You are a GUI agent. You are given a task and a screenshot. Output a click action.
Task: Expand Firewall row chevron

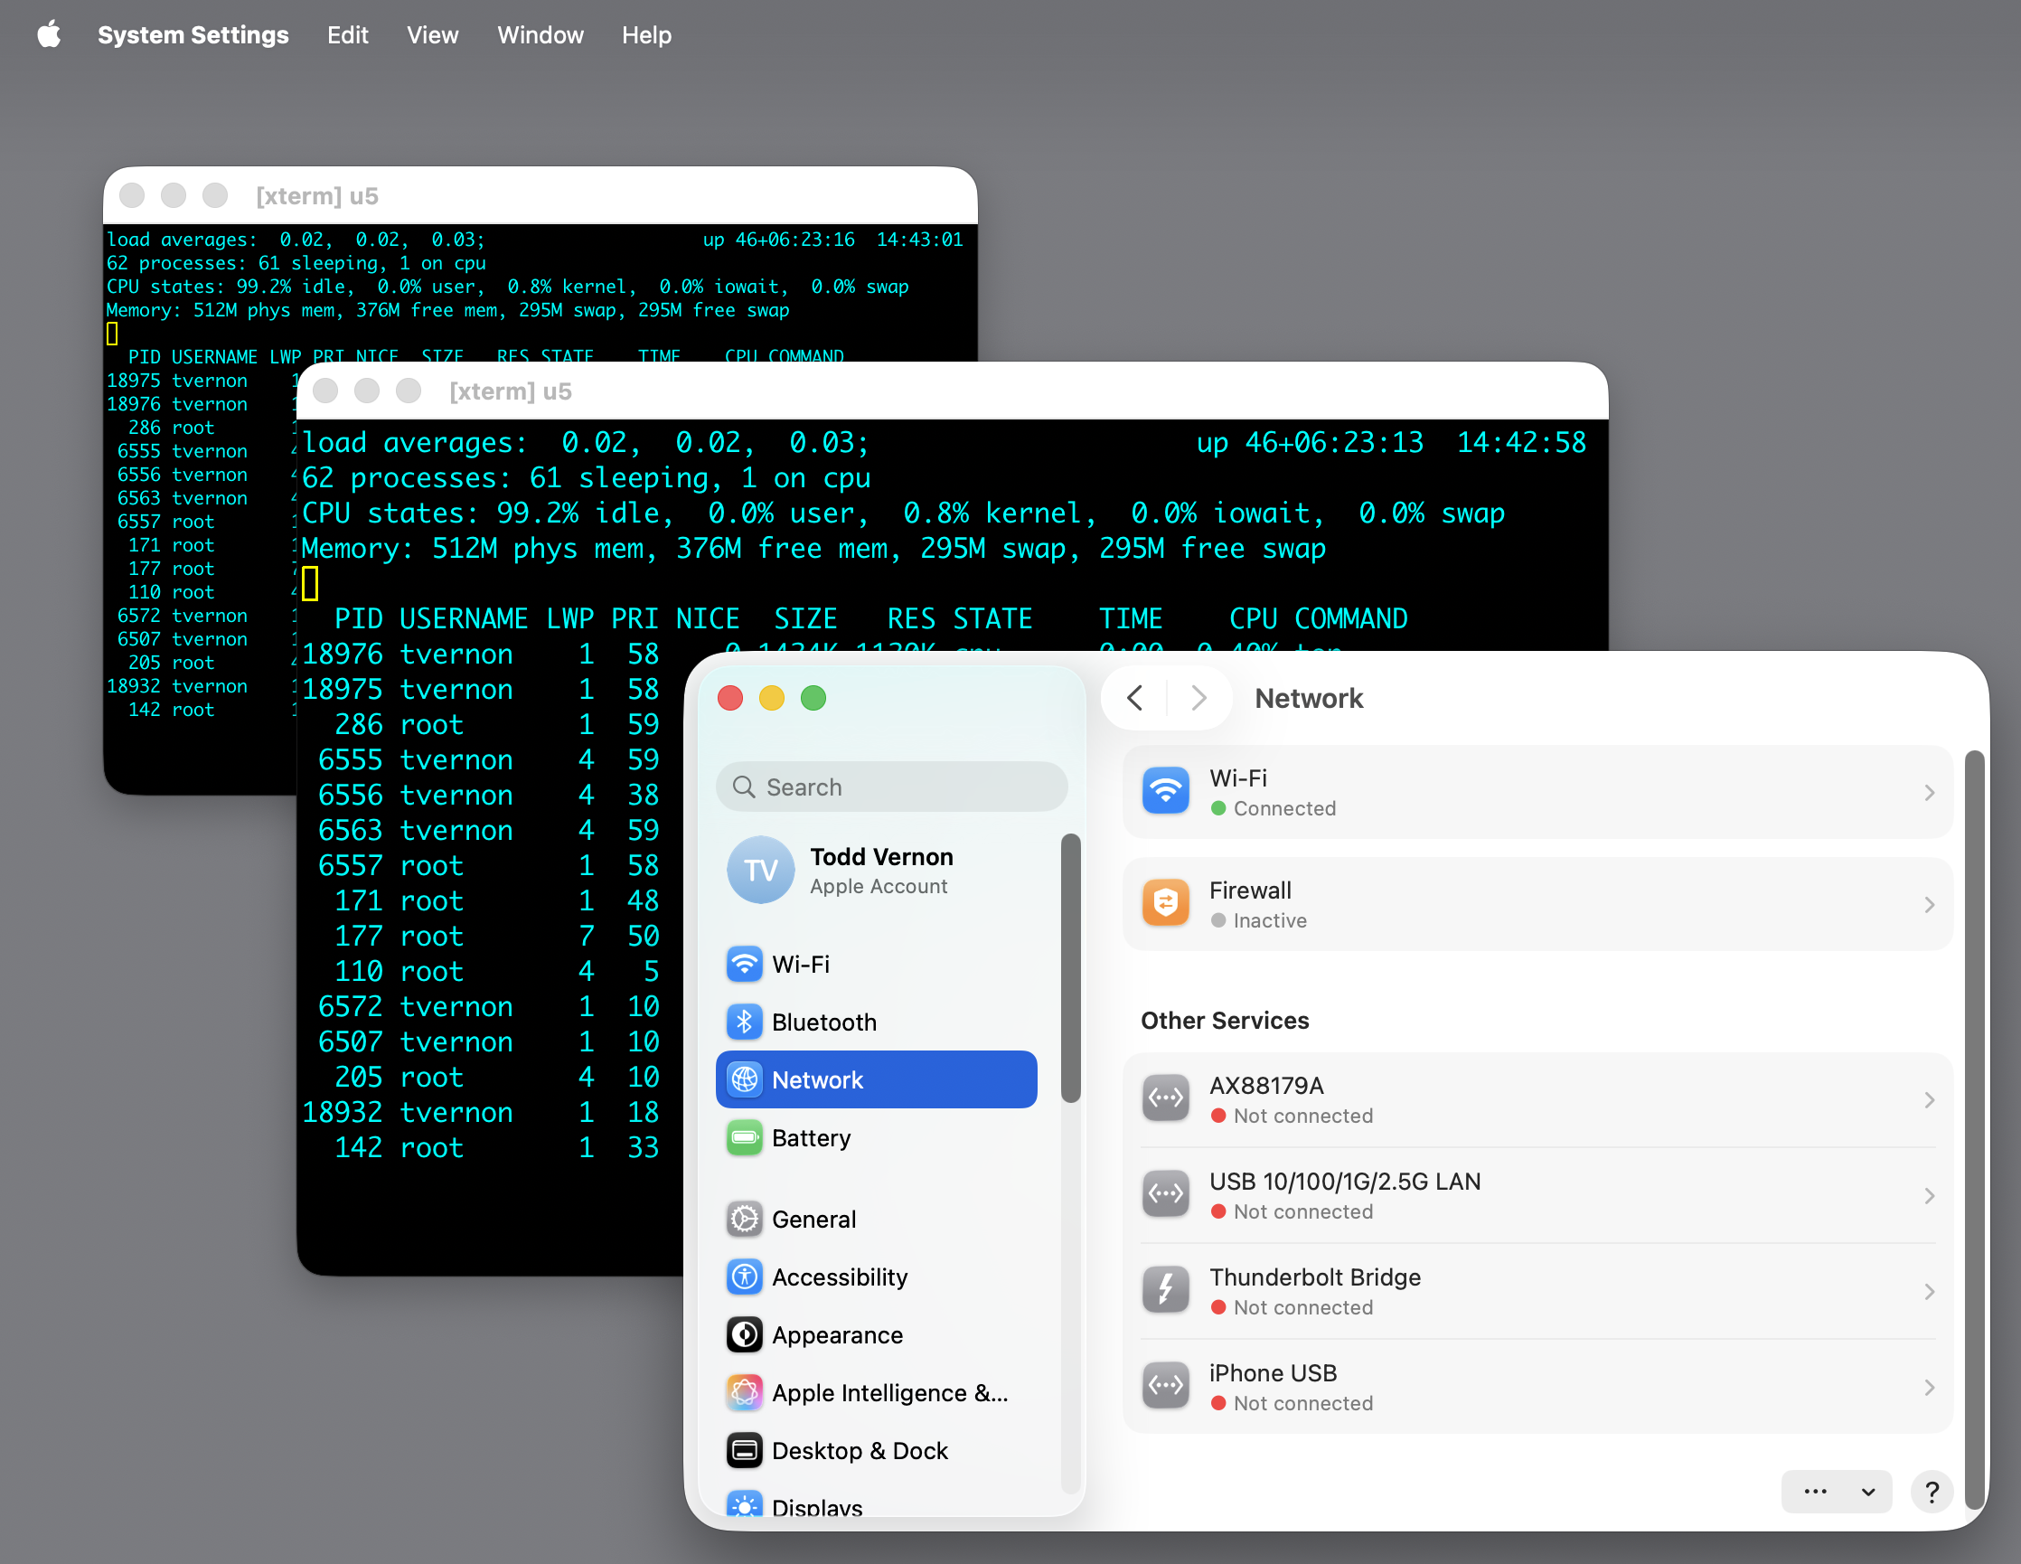pos(1930,904)
